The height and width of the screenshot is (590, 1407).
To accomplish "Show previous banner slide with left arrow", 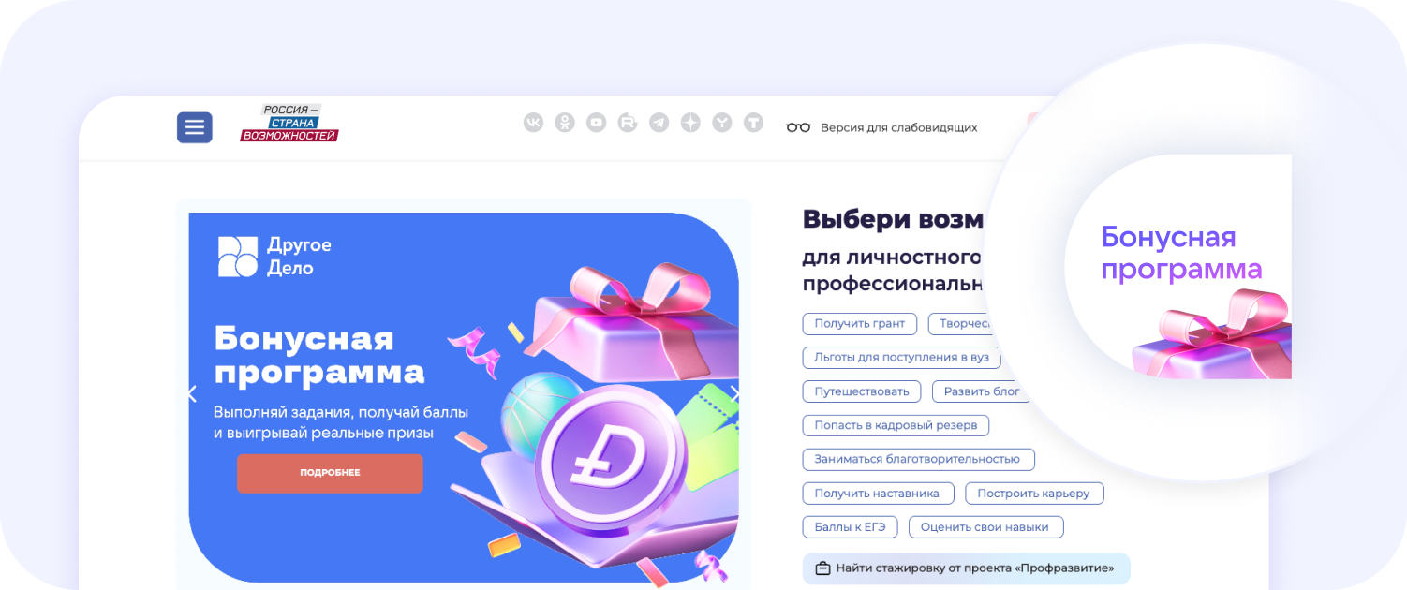I will point(193,394).
